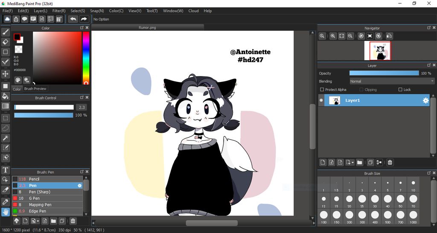Open the Layer(L) menu
The width and height of the screenshot is (437, 233).
click(41, 11)
